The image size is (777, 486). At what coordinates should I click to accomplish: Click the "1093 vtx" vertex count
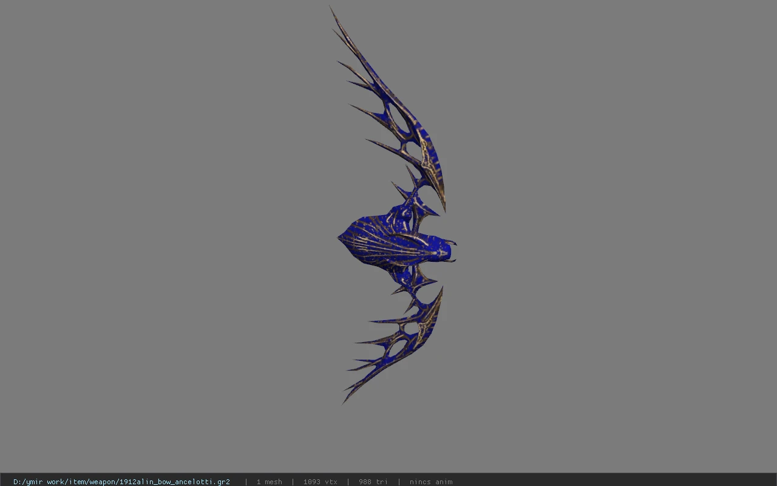pos(321,482)
